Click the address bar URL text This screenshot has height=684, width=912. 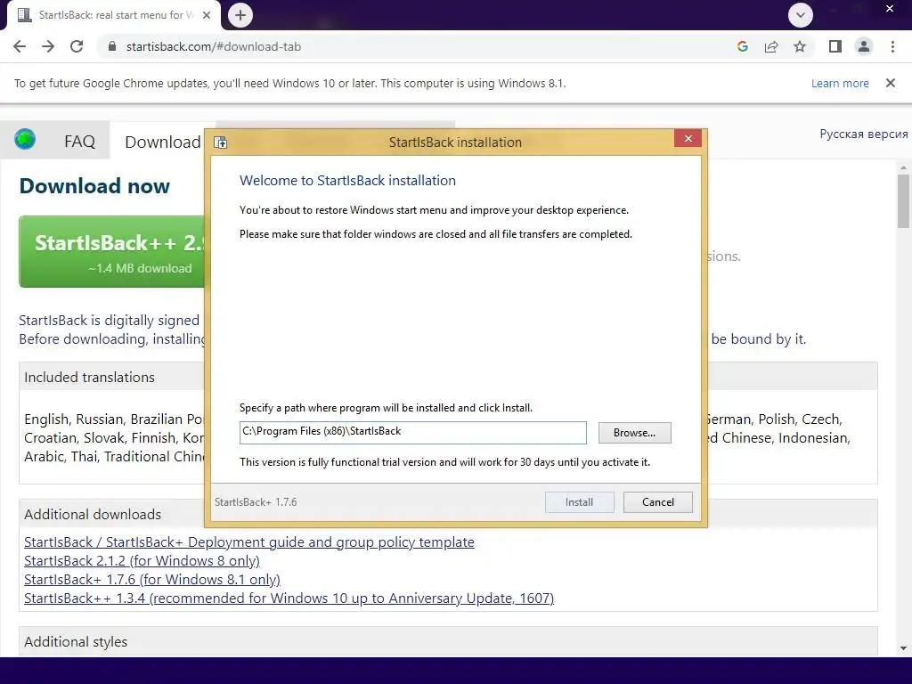[214, 46]
